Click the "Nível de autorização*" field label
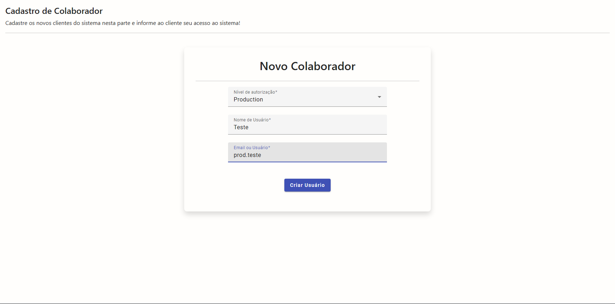 (255, 92)
